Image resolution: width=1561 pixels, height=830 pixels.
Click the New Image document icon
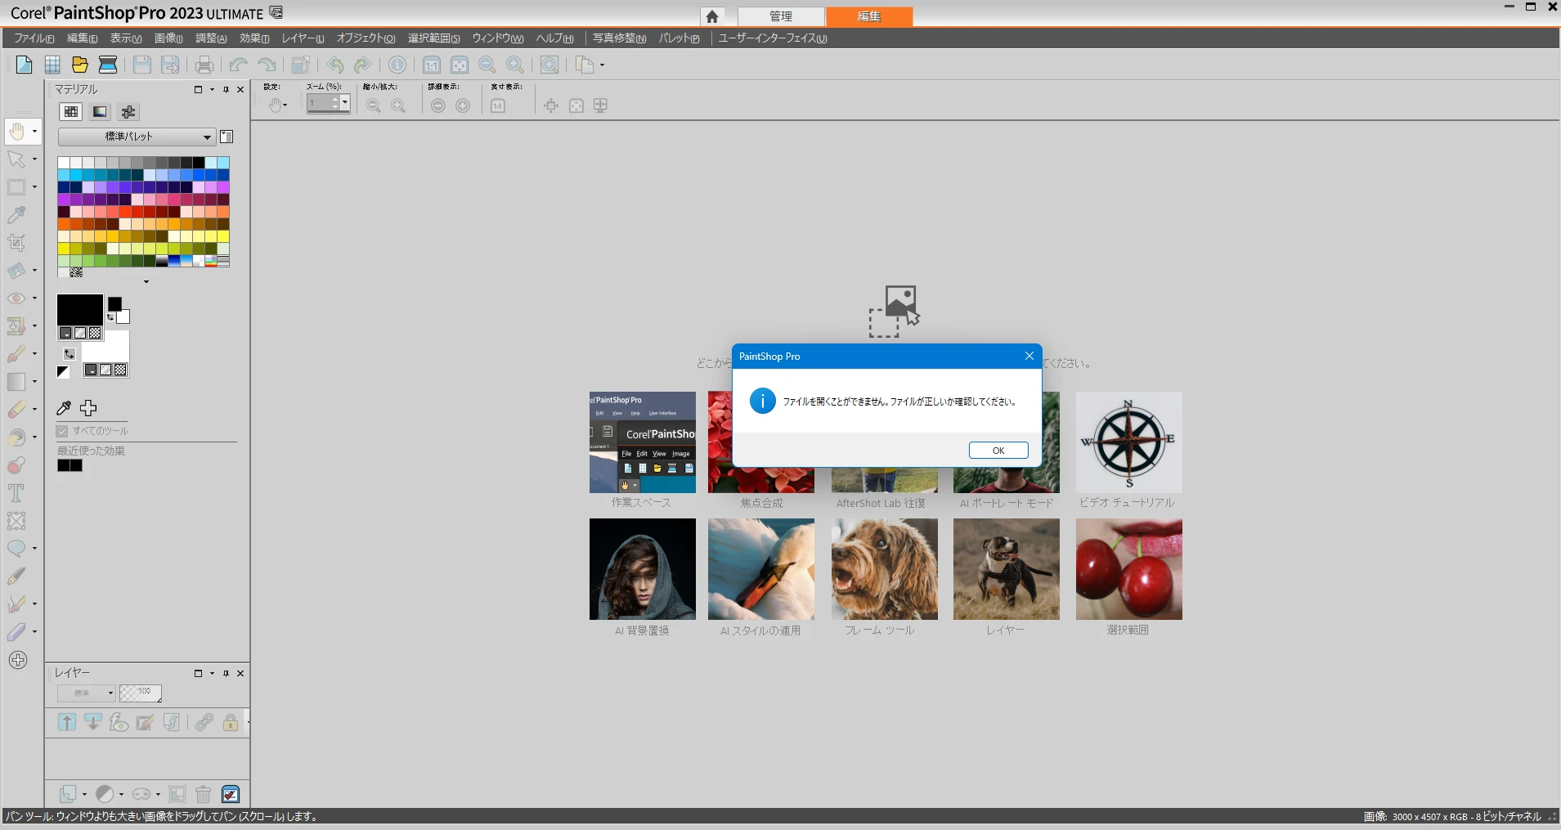(25, 65)
